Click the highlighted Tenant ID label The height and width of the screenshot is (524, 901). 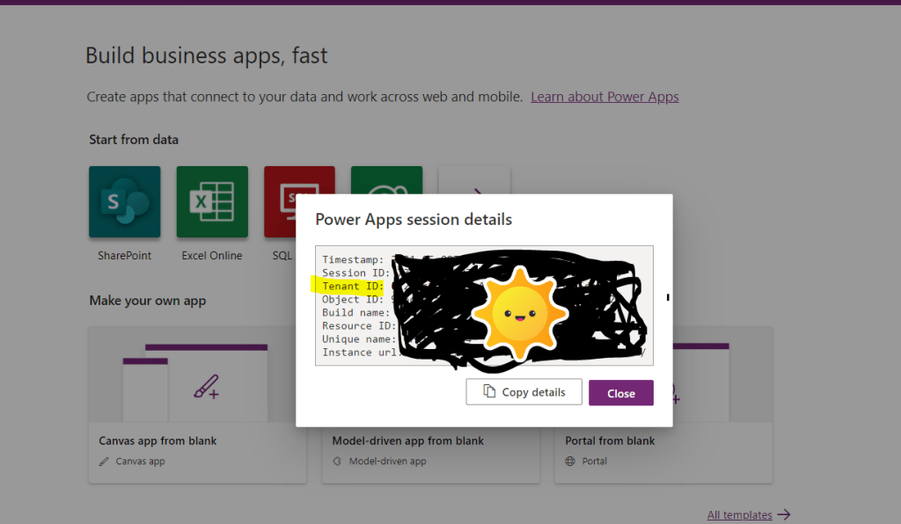click(x=352, y=286)
